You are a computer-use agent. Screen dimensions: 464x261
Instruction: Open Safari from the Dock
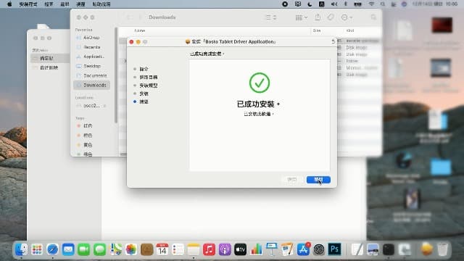(x=53, y=249)
